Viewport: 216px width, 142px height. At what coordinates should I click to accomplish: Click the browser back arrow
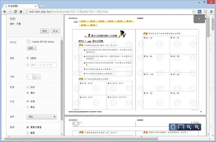[x=5, y=12]
